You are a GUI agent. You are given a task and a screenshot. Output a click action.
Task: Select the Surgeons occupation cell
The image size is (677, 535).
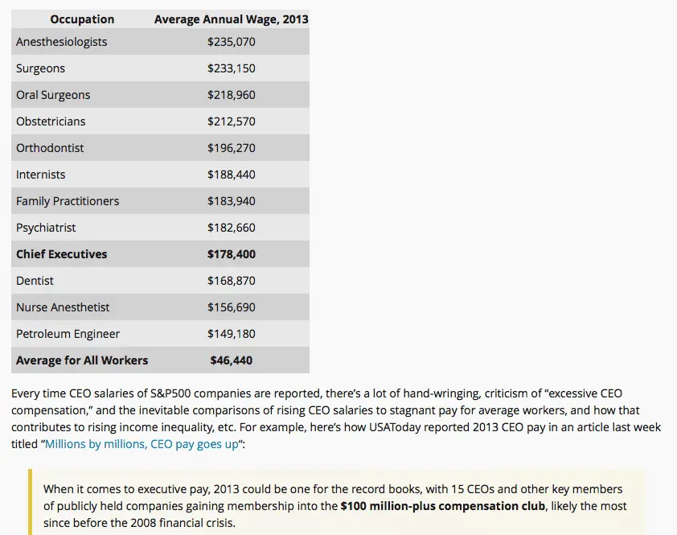(x=40, y=68)
